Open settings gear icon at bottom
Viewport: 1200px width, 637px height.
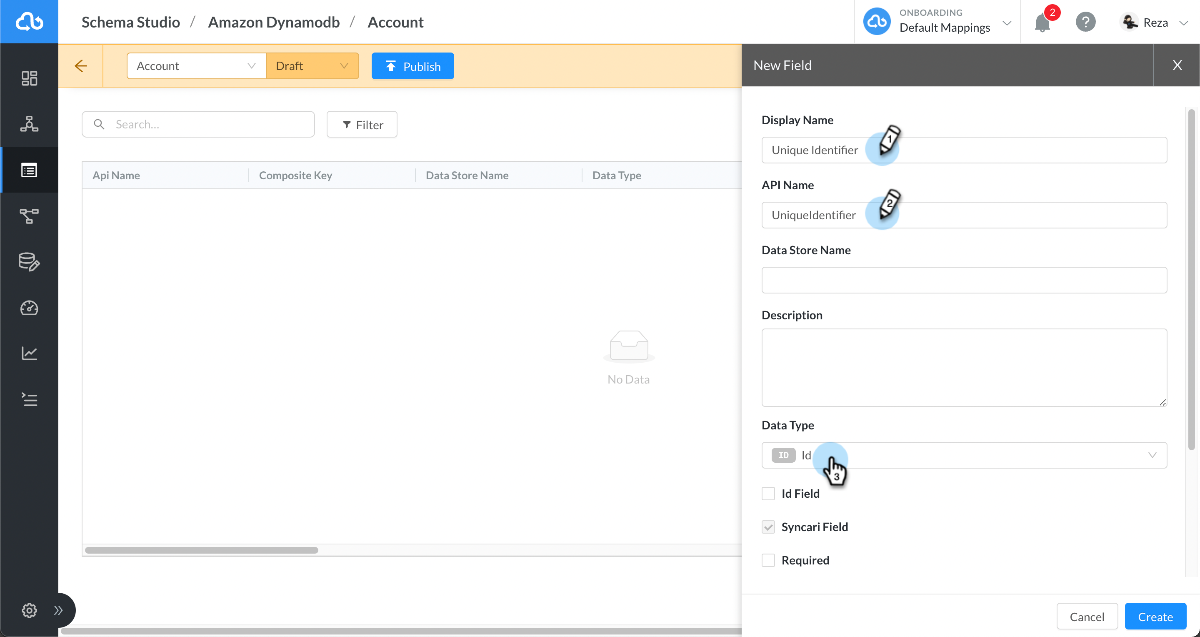[x=29, y=610]
